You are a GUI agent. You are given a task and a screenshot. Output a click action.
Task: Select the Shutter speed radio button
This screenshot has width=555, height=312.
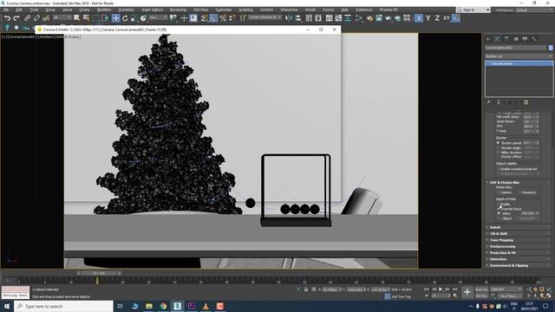pos(498,143)
